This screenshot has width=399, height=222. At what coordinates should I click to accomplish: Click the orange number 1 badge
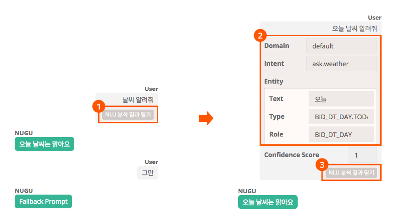point(97,106)
